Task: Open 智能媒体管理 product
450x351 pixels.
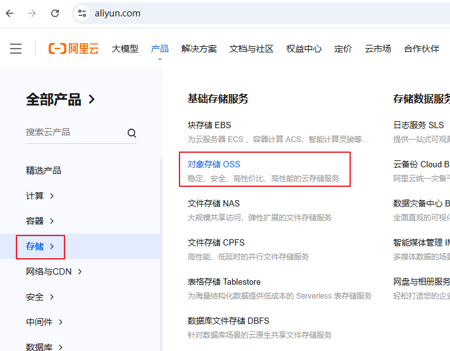Action: click(422, 242)
